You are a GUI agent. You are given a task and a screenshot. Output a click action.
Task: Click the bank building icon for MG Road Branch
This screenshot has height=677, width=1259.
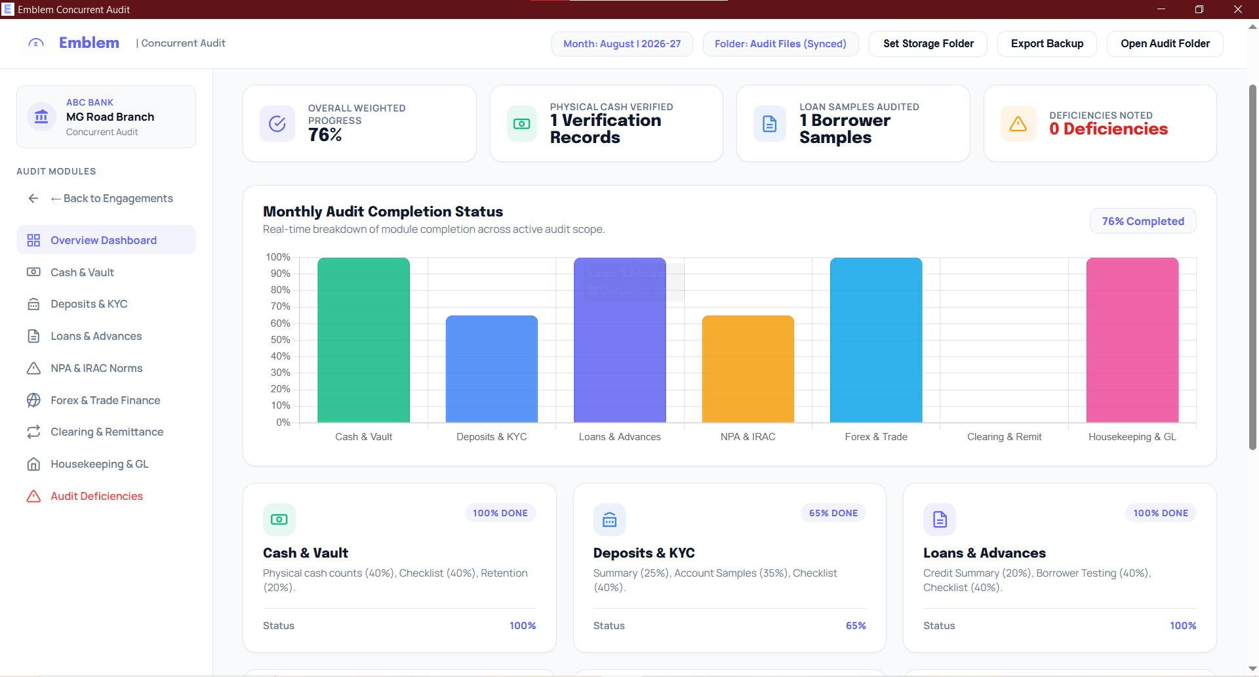(41, 117)
